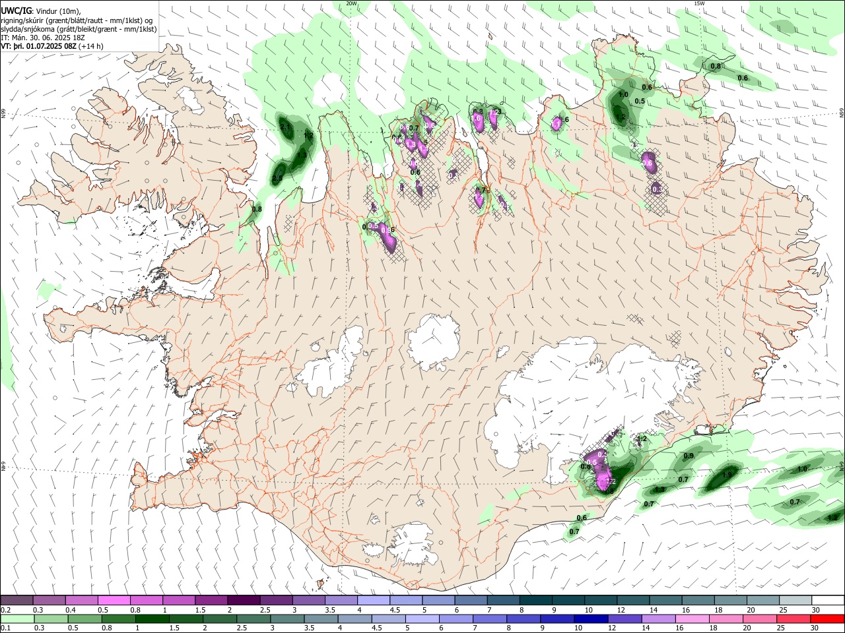Viewport: 845px width, 633px height.
Task: Select the bright red 30 mm rain swatch
Action: [x=828, y=618]
